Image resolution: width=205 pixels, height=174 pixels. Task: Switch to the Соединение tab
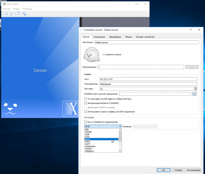point(99,37)
